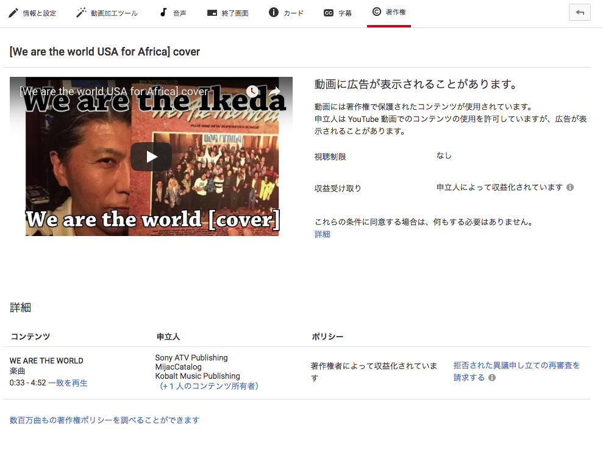Expand (+ 1 人のコンテンツ所有者) link
This screenshot has height=455, width=603.
[209, 385]
